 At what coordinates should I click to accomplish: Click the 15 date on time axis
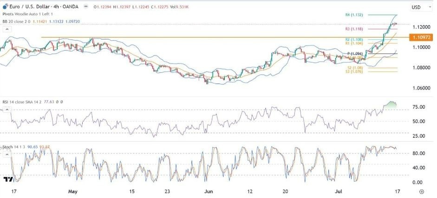click(132, 192)
